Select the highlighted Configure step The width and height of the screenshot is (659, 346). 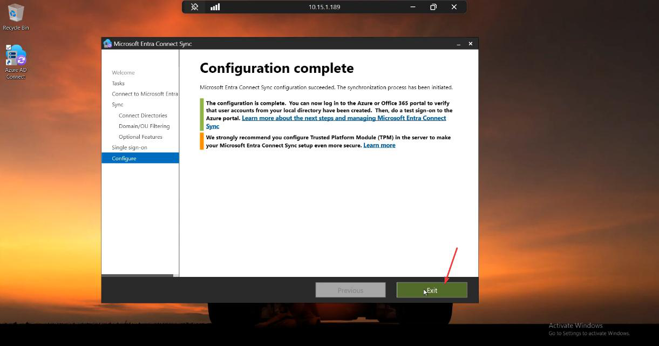(140, 158)
